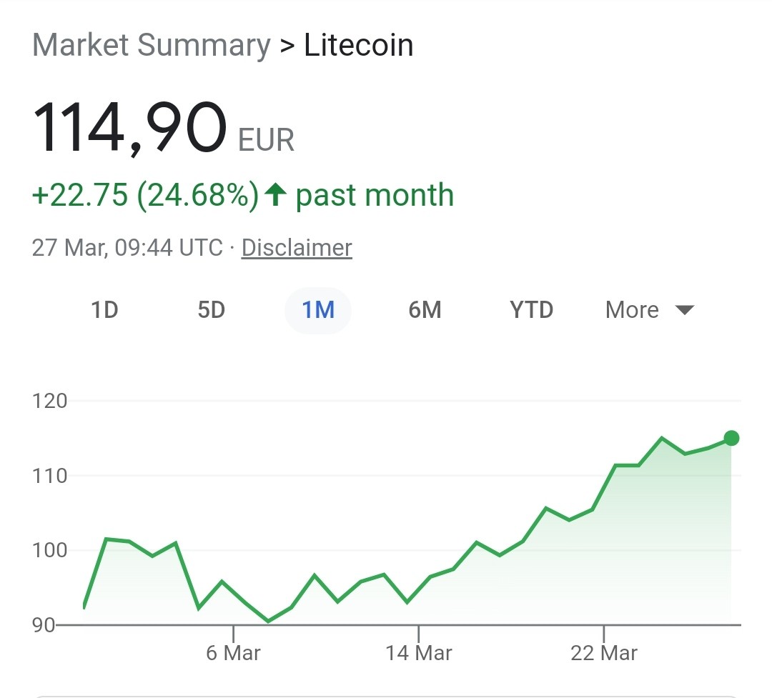Open the Disclaimer link
The height and width of the screenshot is (698, 772).
297,248
